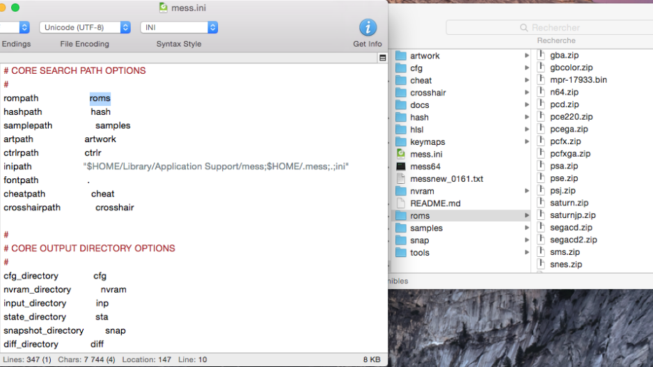
Task: Open the Line Endings dropdown
Action: point(15,27)
